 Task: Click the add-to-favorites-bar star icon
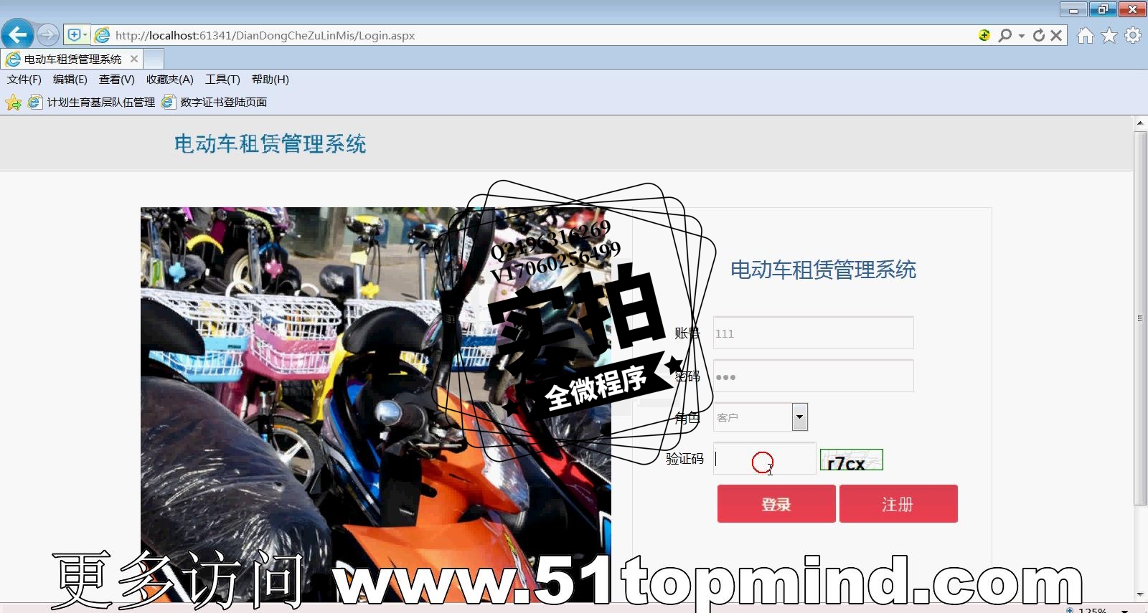(14, 103)
